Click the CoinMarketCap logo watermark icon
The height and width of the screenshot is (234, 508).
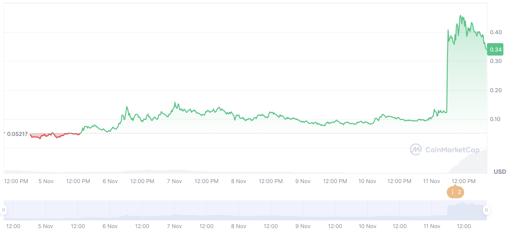[416, 150]
